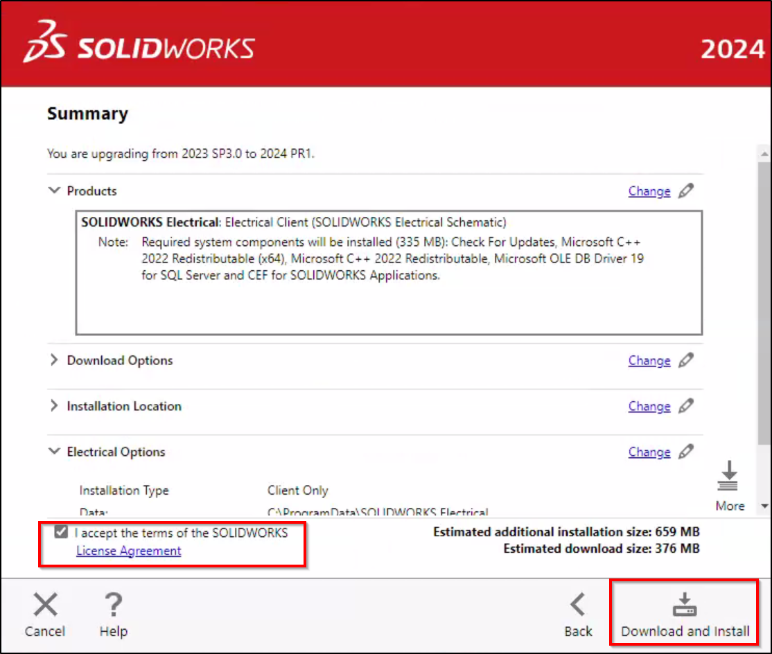Viewport: 772px width, 654px height.
Task: Click 'Estimated additional installation size: 659 MB'
Action: pos(566,531)
